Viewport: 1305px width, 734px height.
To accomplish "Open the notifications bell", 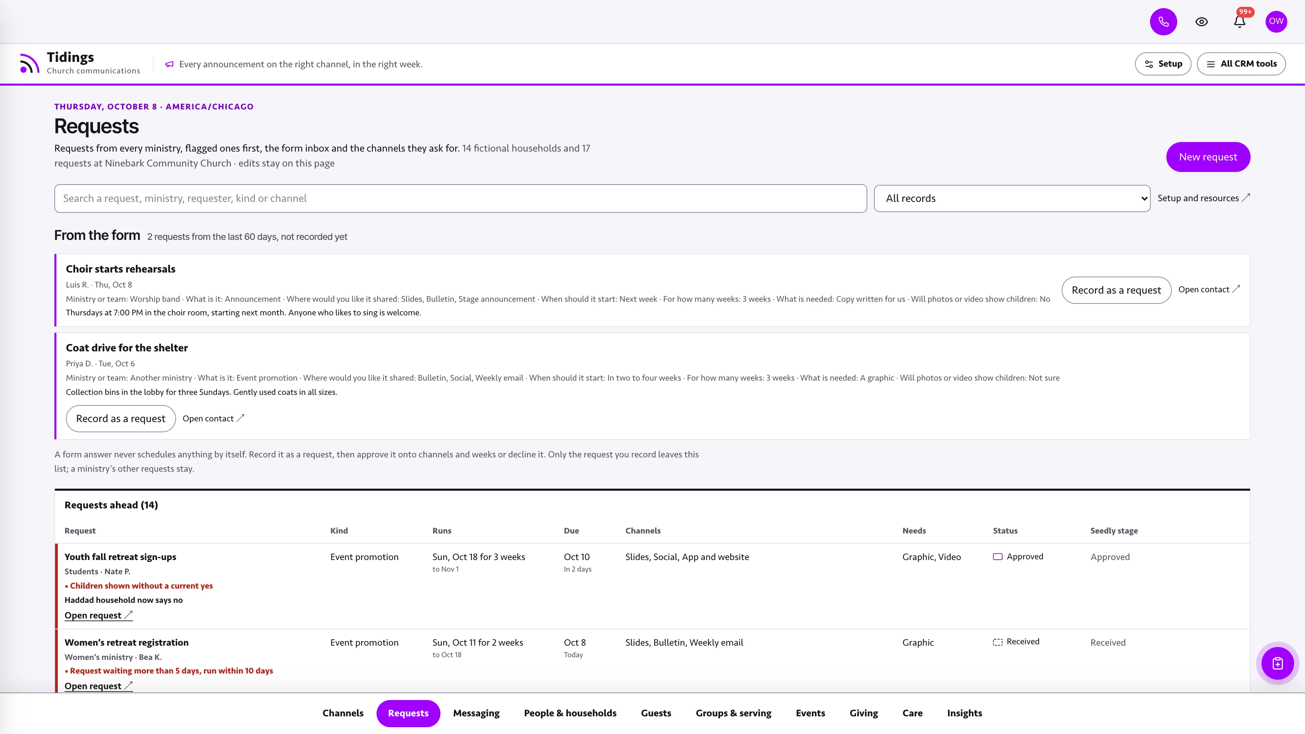I will [1240, 22].
